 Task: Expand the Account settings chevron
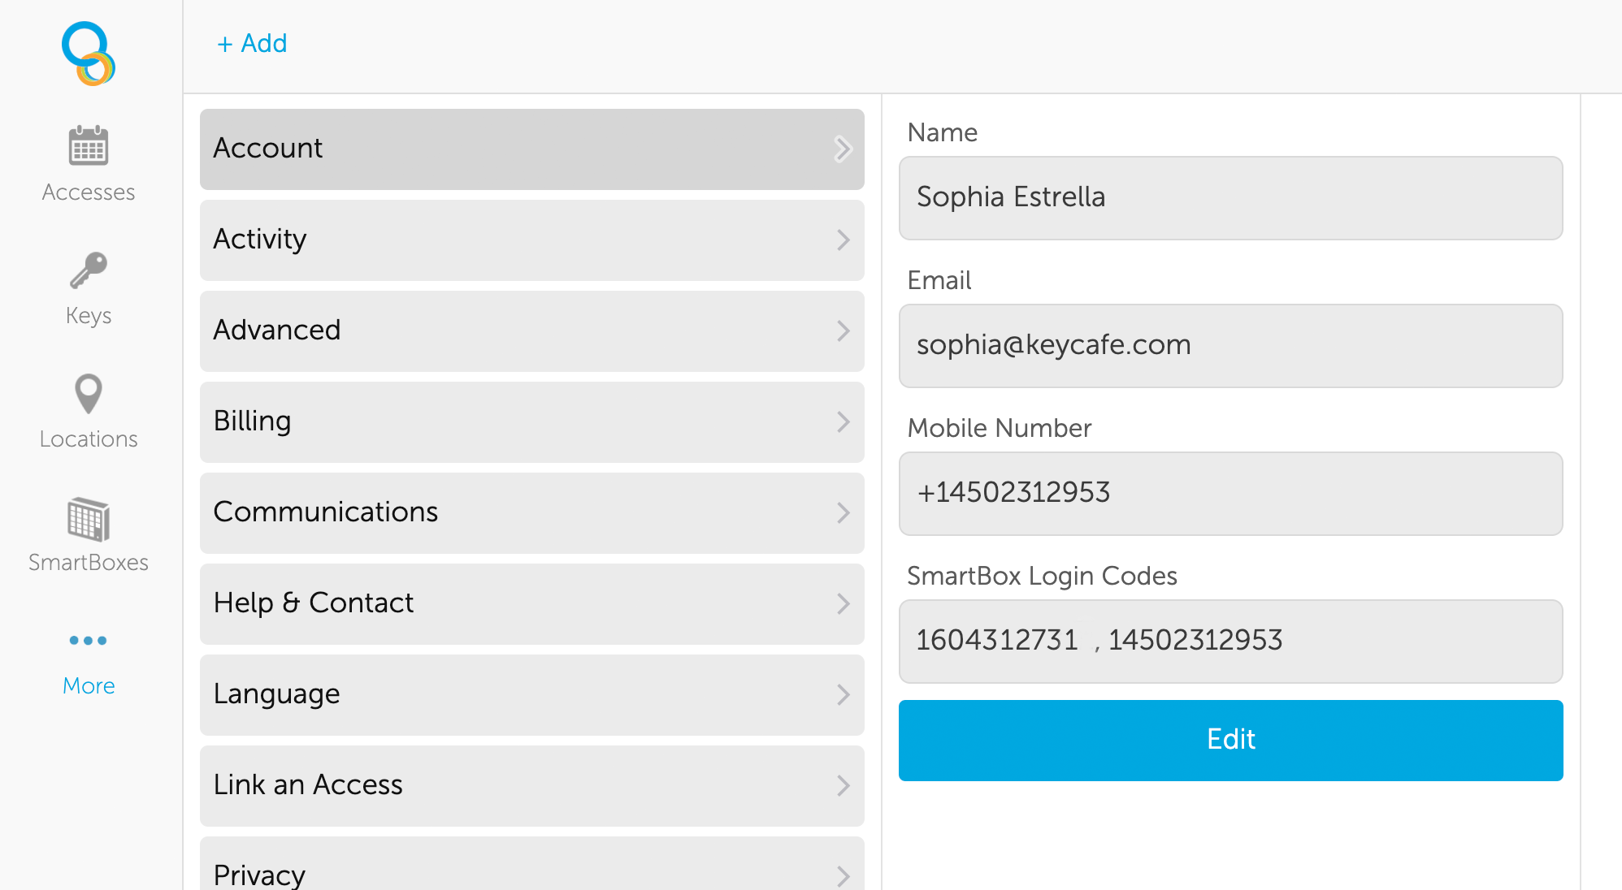(841, 149)
